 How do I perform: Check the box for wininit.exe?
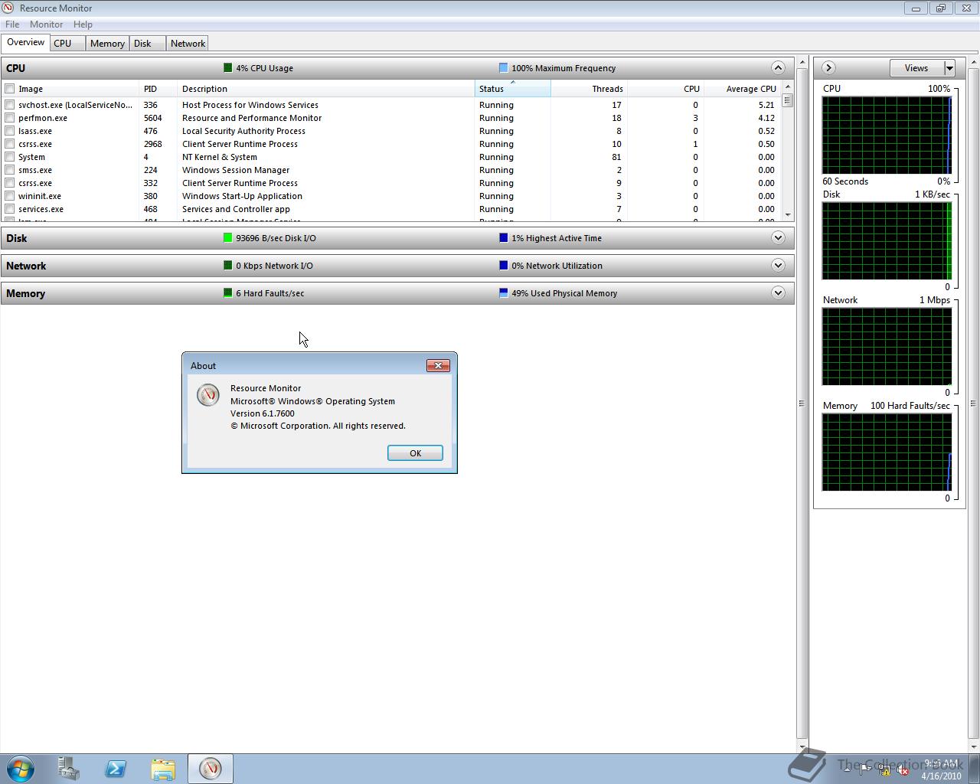[10, 196]
